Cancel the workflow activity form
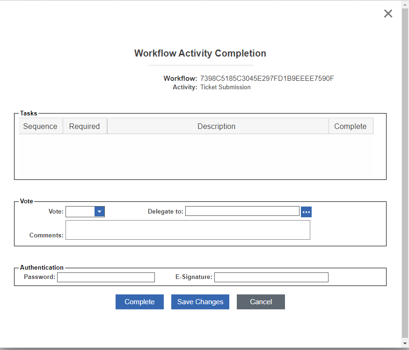Screen dimensions: 409x350 [x=261, y=302]
